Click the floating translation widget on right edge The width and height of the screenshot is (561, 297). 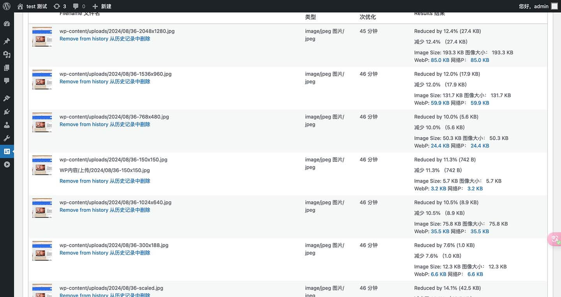554,239
